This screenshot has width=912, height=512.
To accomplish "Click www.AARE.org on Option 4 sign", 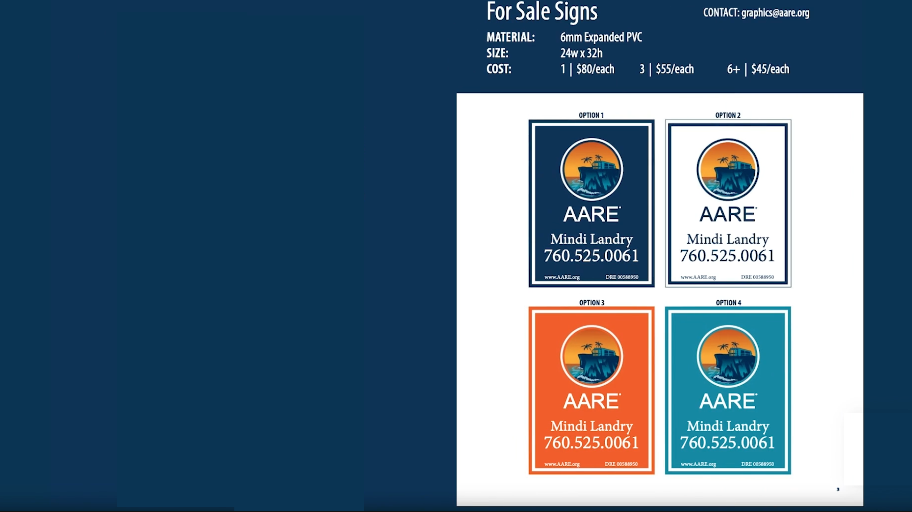I will 698,464.
